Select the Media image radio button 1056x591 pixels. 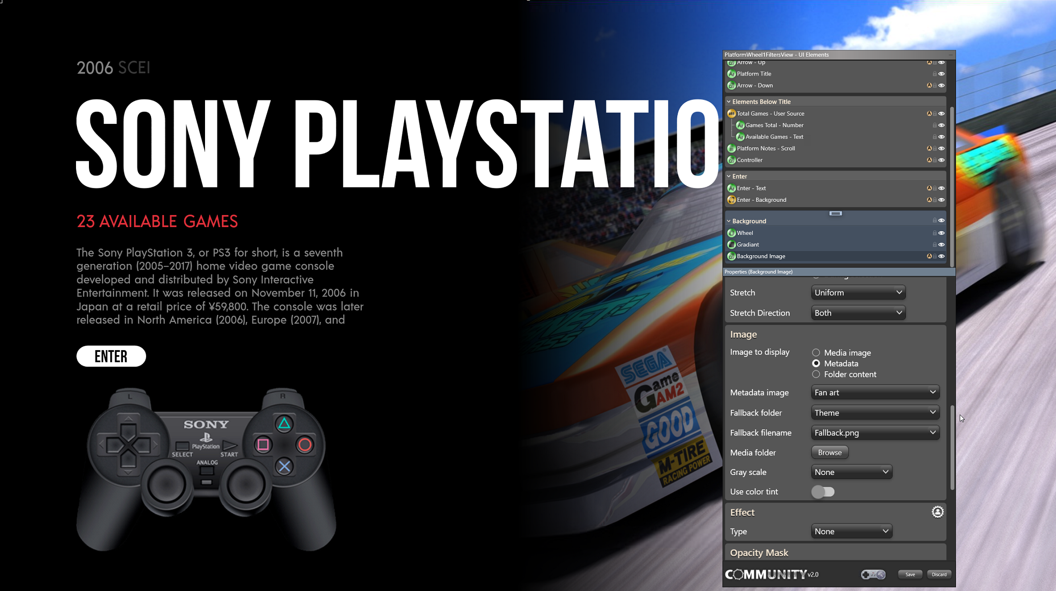click(x=816, y=352)
